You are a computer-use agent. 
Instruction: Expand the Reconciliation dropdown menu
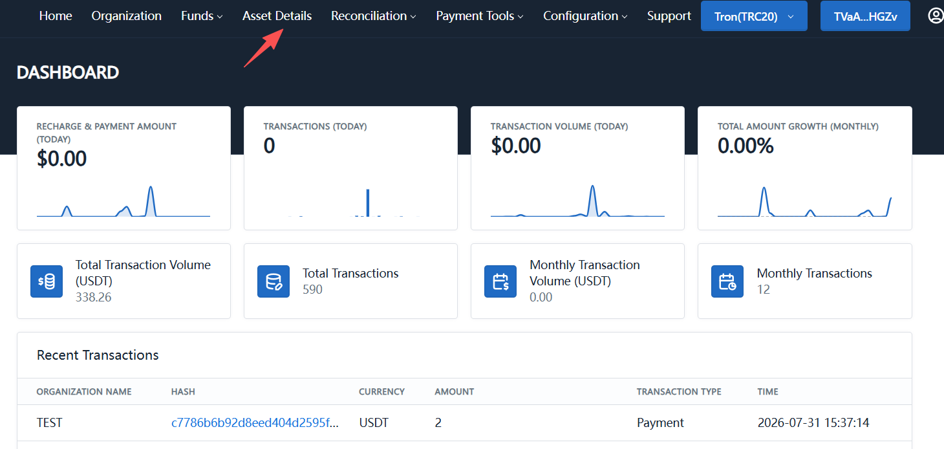374,16
